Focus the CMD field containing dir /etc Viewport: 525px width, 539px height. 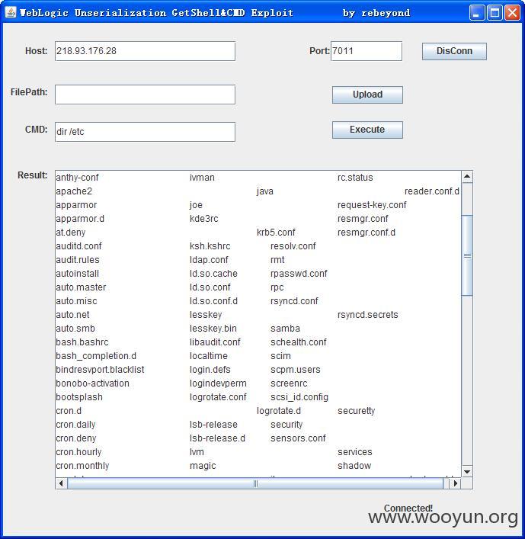pos(145,132)
